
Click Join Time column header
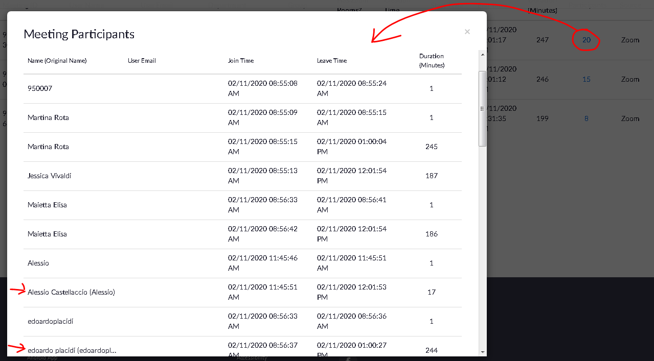tap(241, 60)
